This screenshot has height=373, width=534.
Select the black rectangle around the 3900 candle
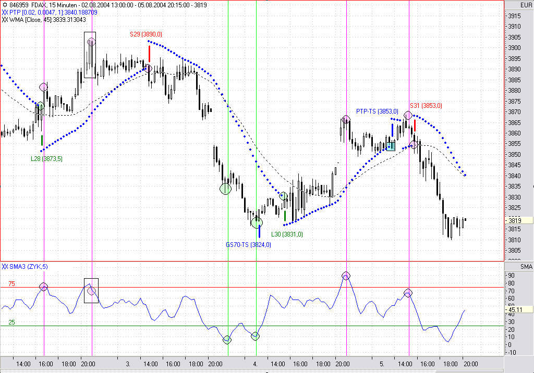tap(90, 55)
